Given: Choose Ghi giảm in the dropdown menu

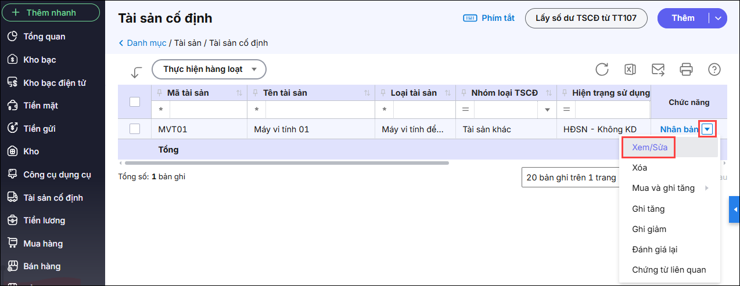Looking at the screenshot, I should tap(649, 229).
